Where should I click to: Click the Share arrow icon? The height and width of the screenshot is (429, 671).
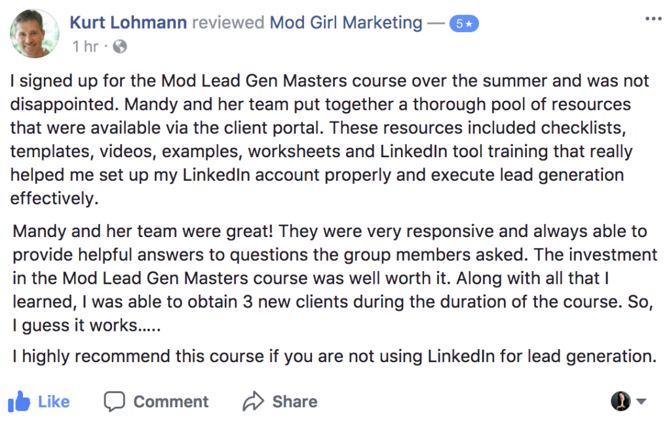[252, 400]
